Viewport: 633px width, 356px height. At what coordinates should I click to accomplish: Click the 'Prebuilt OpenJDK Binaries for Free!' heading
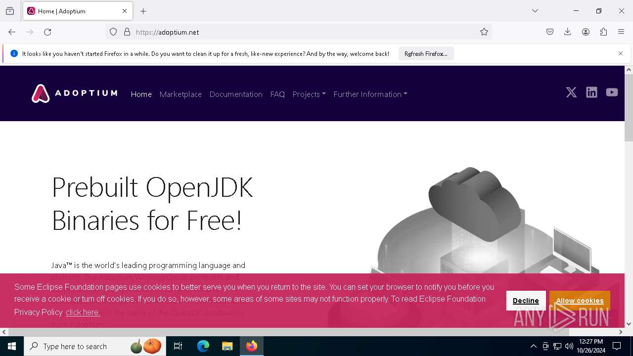[x=152, y=203]
